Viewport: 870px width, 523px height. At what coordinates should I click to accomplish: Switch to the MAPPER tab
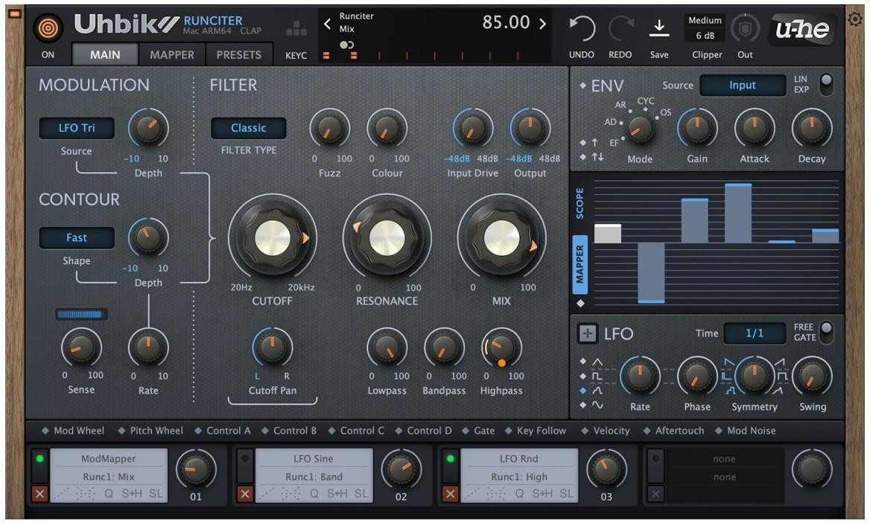tap(172, 55)
